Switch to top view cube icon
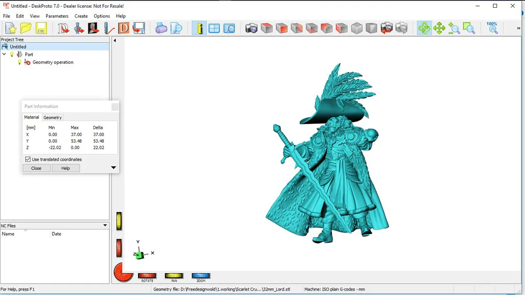The height and width of the screenshot is (295, 525). pyautogui.click(x=266, y=28)
